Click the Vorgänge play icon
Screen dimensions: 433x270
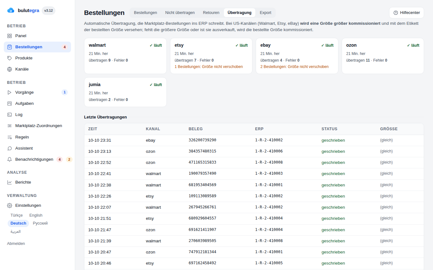10,92
